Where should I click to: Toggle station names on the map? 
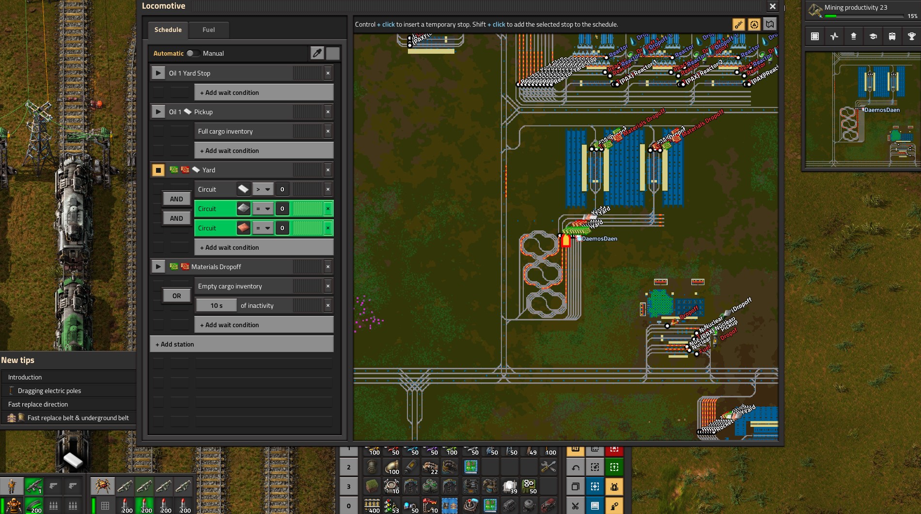tap(738, 24)
